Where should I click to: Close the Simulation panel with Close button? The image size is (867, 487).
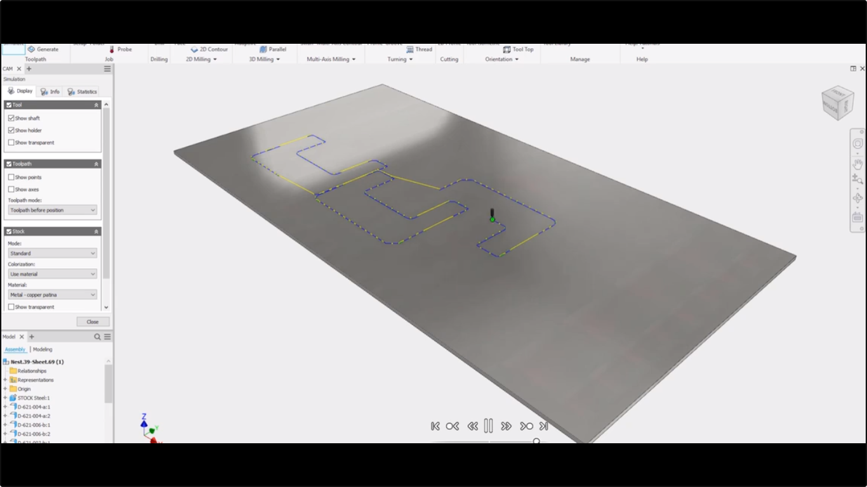(x=93, y=321)
